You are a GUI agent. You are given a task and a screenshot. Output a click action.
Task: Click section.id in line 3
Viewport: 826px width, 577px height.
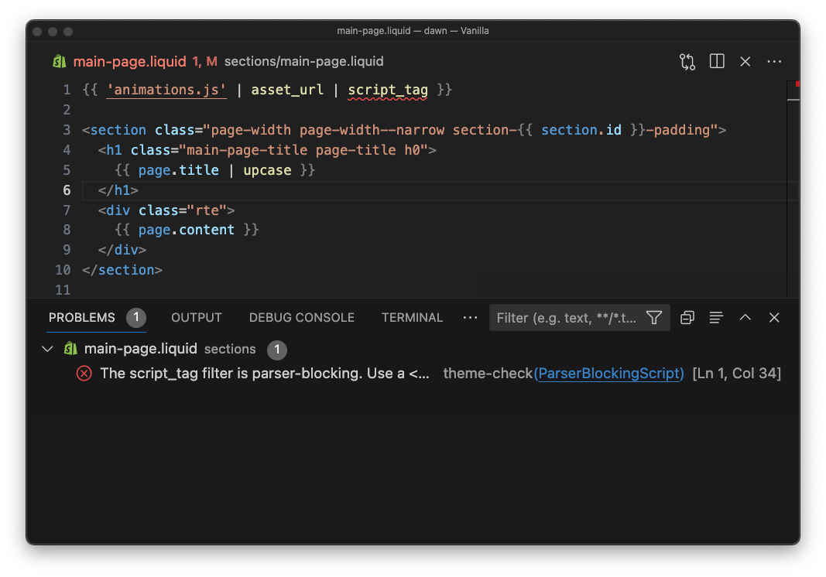coord(581,130)
